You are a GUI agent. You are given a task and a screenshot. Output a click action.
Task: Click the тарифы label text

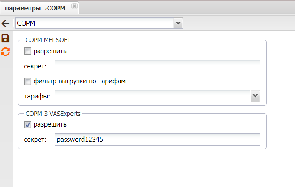coord(37,96)
